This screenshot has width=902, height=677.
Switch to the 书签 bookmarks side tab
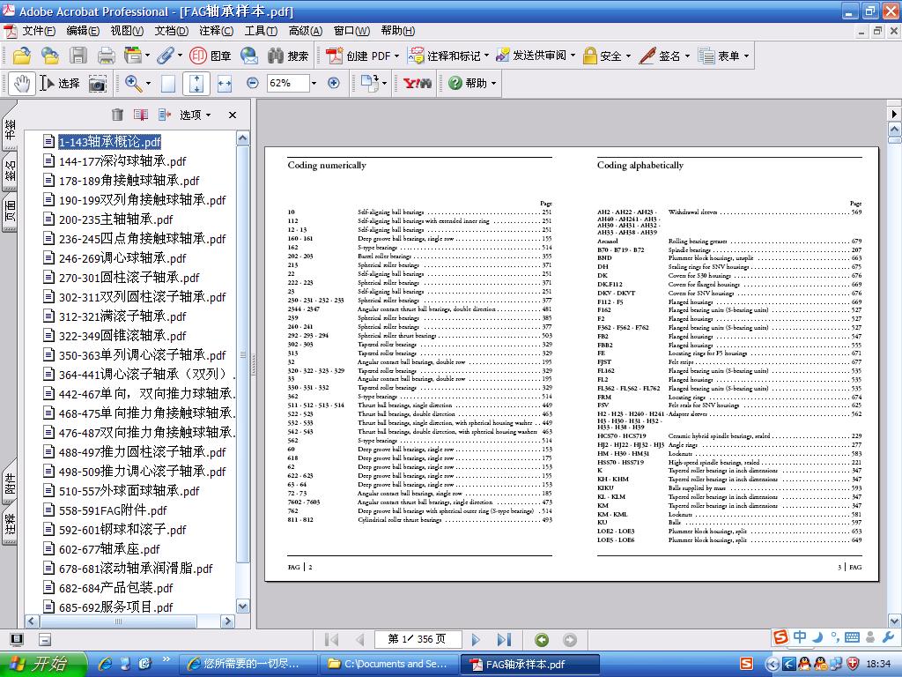(x=10, y=129)
